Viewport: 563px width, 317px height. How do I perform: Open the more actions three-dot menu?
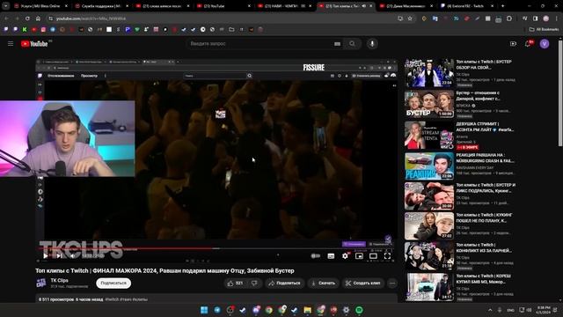pos(392,284)
